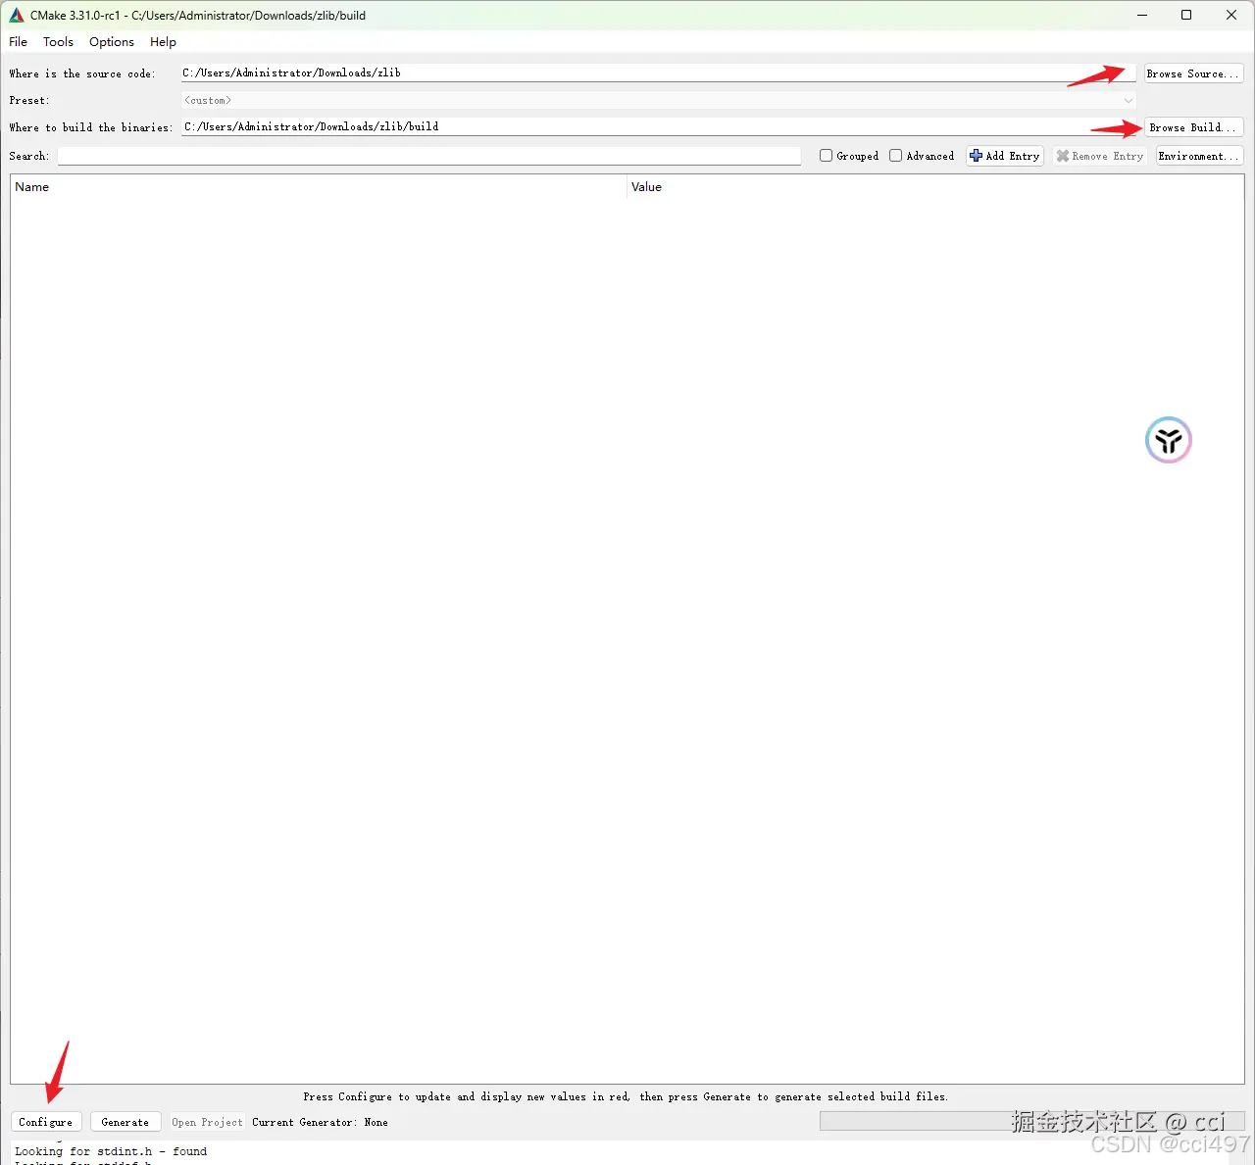Open the Help menu
Screen dimensions: 1255x1165
pos(163,42)
